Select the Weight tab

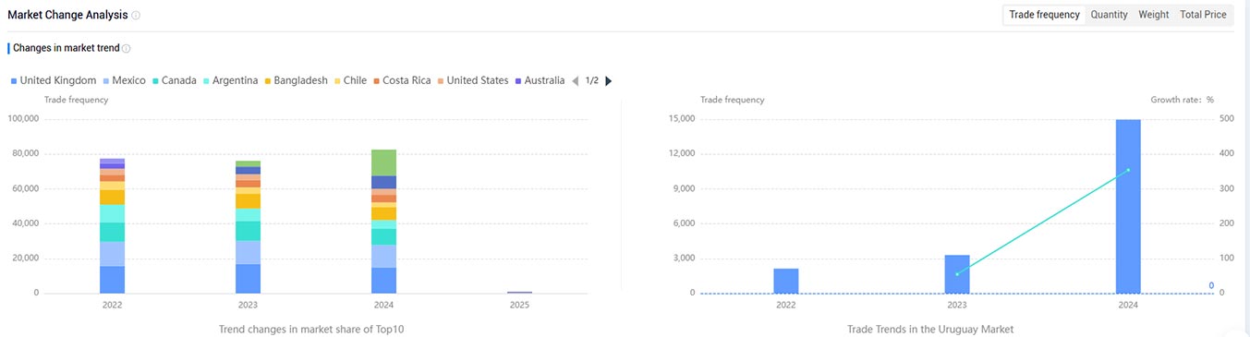1153,15
